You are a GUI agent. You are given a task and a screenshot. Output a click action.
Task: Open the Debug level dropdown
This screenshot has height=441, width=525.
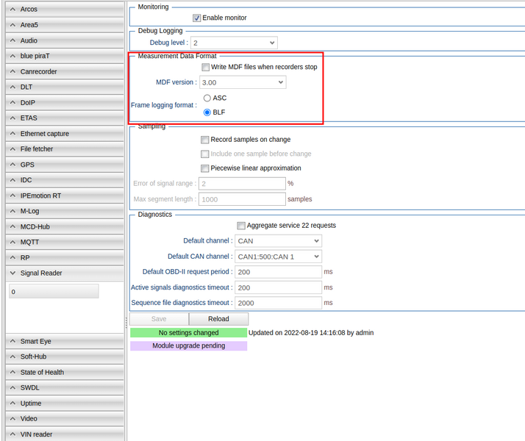(234, 43)
